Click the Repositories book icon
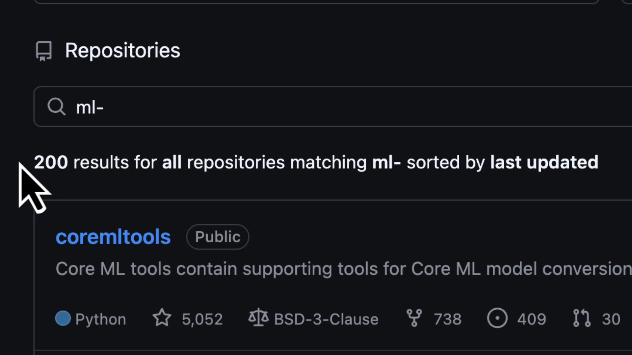 pyautogui.click(x=44, y=51)
